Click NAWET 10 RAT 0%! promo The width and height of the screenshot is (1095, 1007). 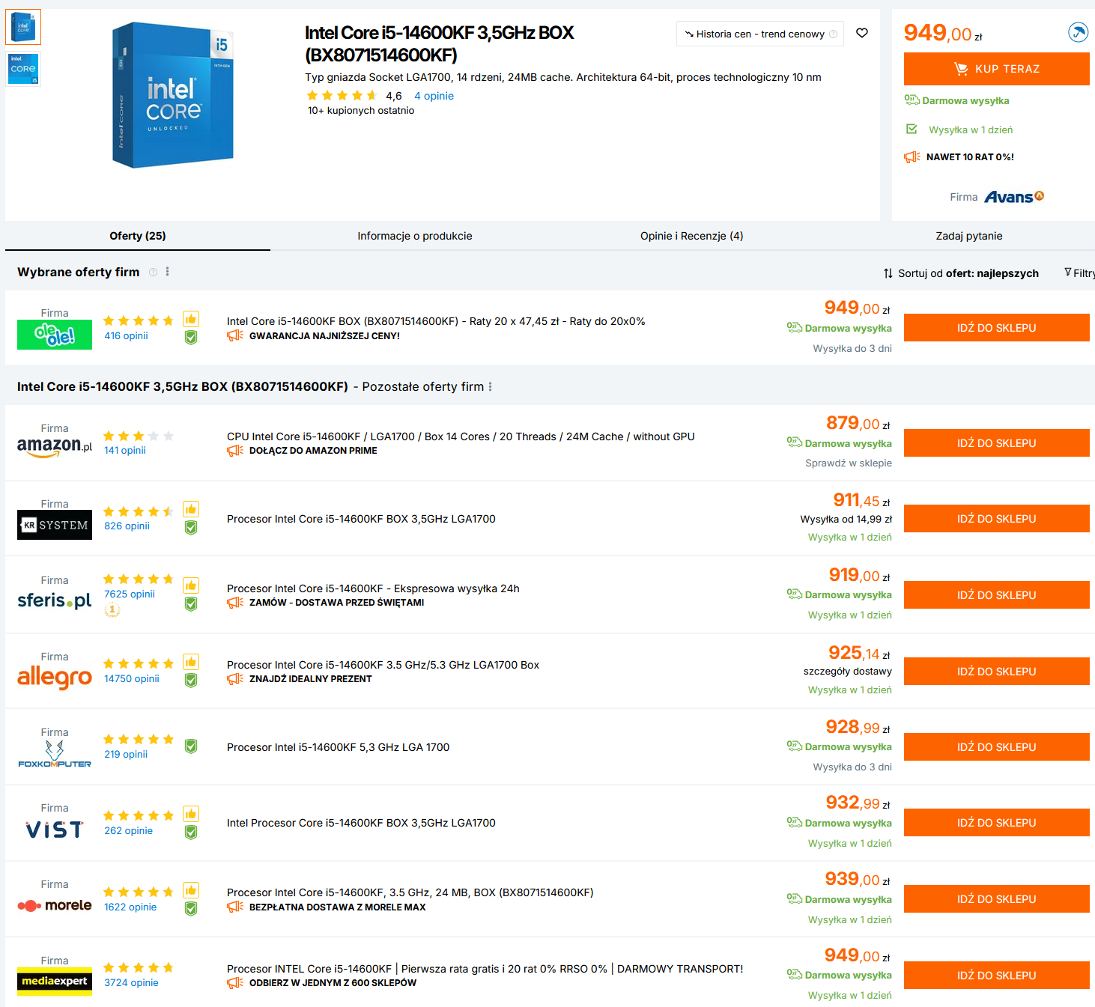pyautogui.click(x=970, y=157)
